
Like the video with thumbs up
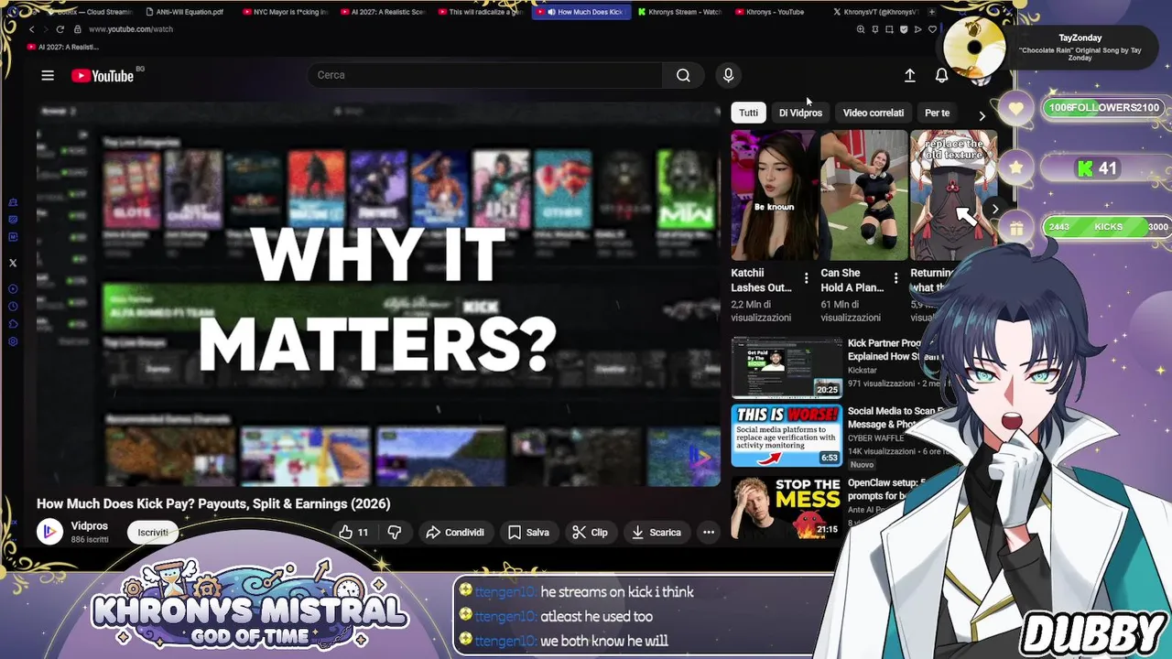(x=353, y=532)
